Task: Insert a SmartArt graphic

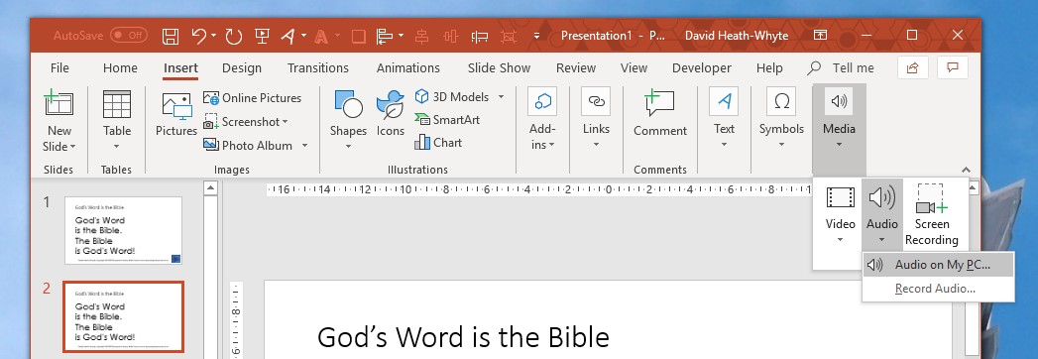Action: coord(447,120)
